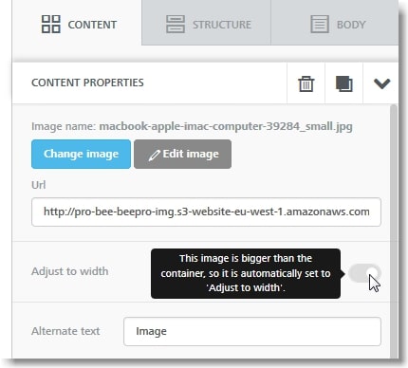Select the CONTENT tab label
Viewport: 408px width, 368px height.
pos(92,25)
